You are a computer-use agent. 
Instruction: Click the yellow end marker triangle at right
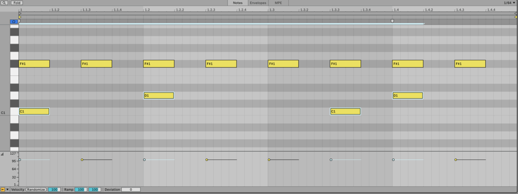click(515, 17)
